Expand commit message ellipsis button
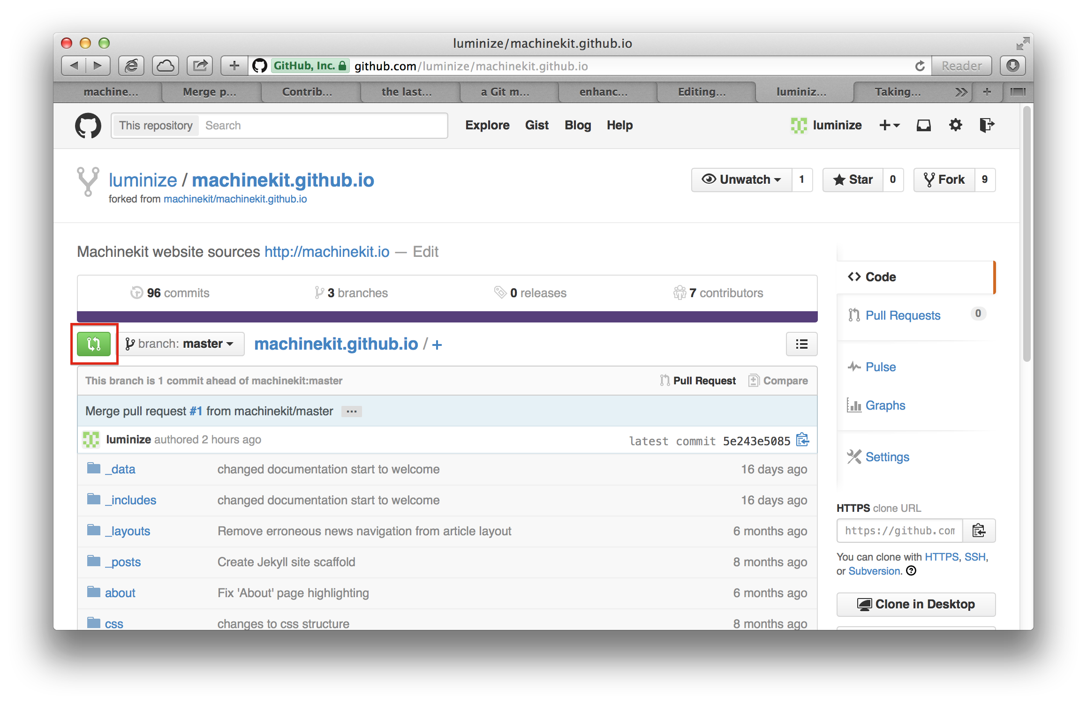The width and height of the screenshot is (1087, 704). [352, 412]
